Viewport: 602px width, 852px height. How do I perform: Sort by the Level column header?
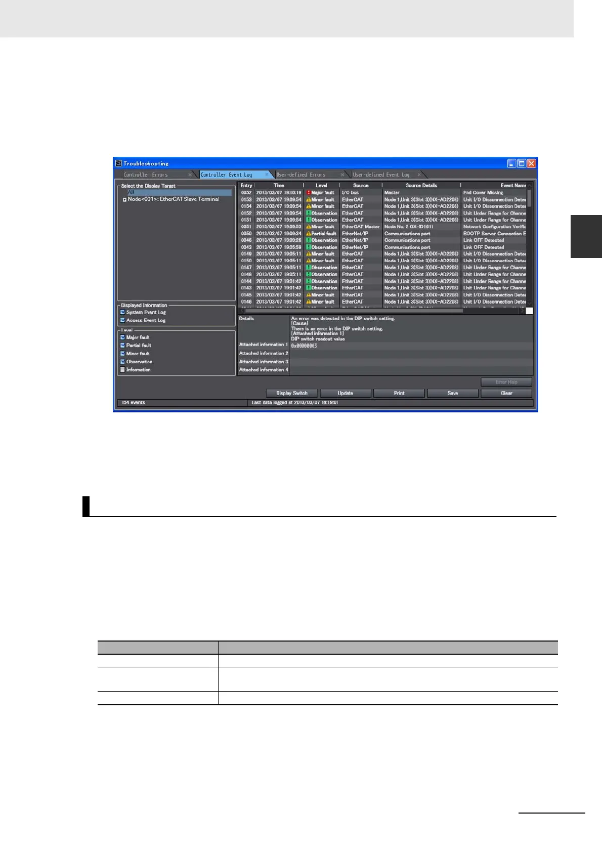coord(321,186)
